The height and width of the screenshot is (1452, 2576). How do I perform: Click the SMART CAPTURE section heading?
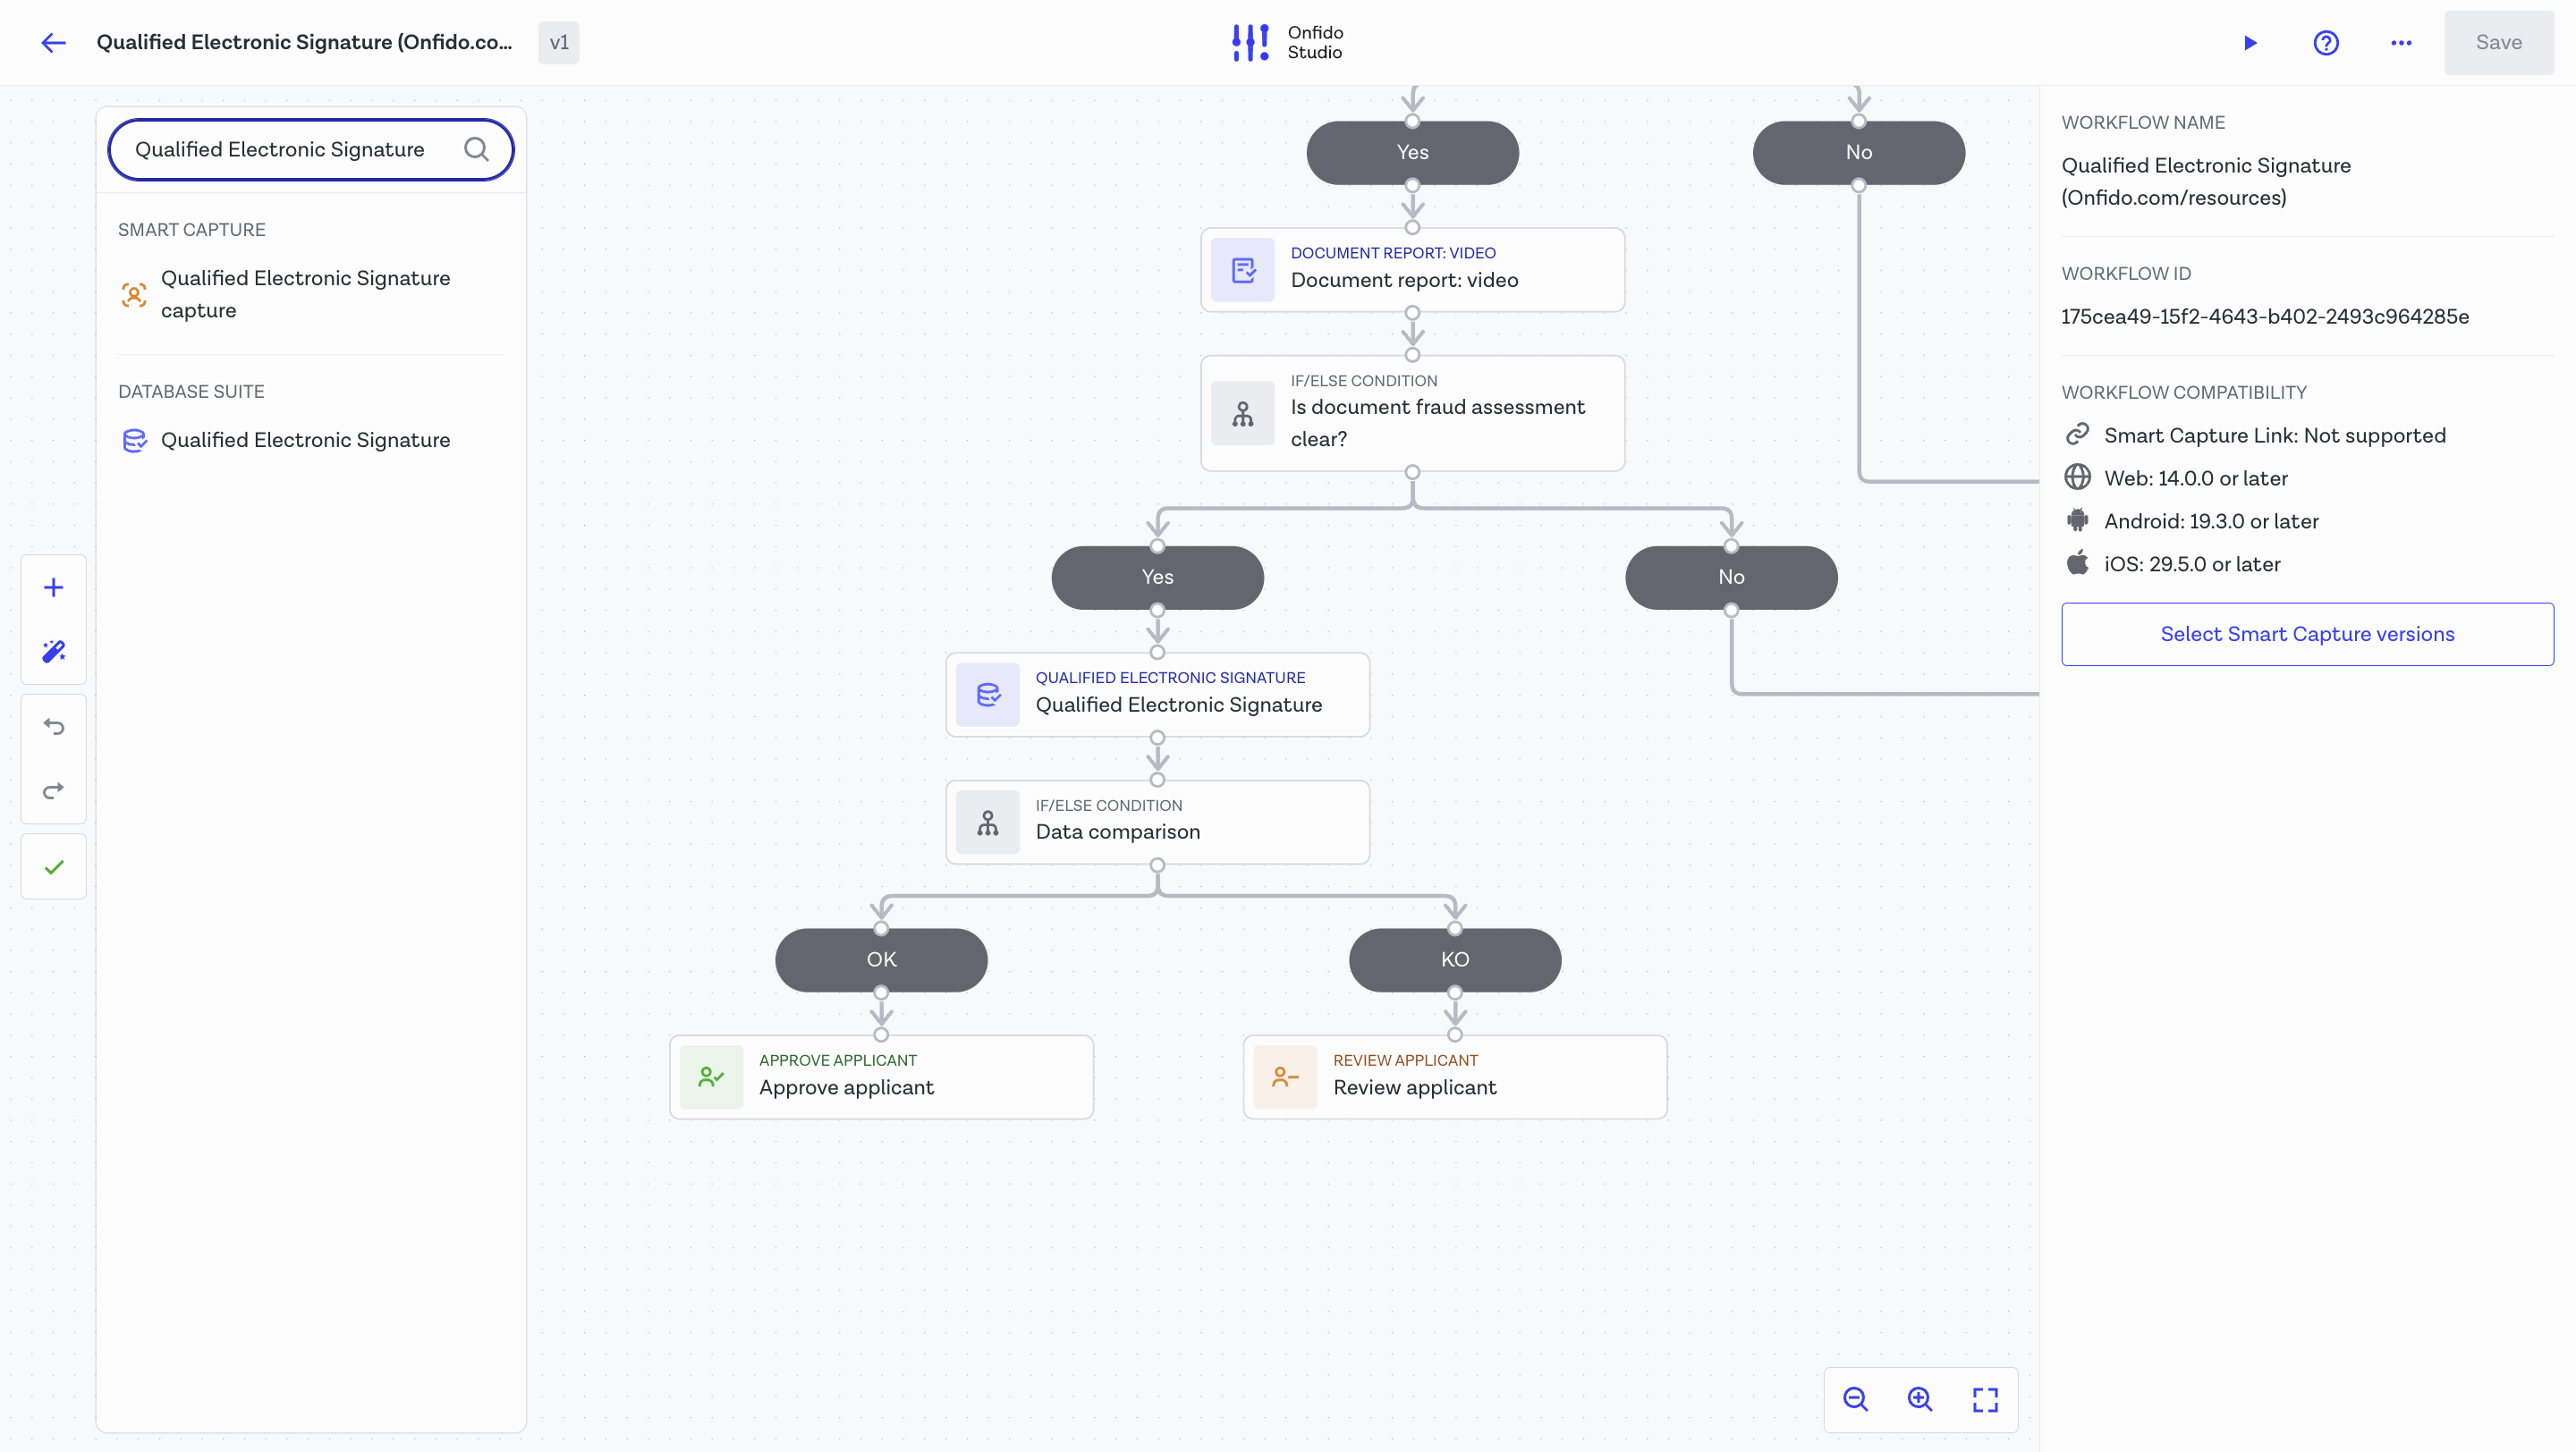(191, 230)
